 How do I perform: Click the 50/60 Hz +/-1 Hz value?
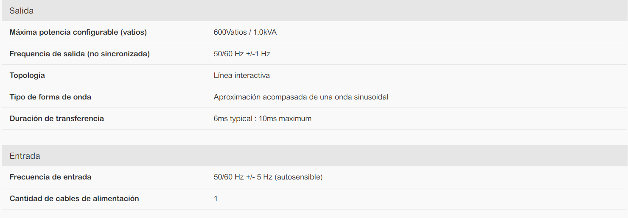click(242, 54)
